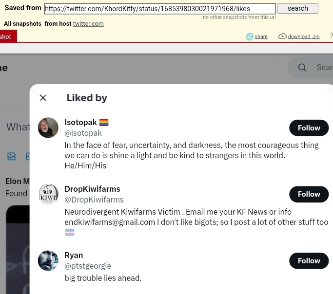Screen dimensions: 333x294
Task: Click the share icon
Action: tap(250, 37)
